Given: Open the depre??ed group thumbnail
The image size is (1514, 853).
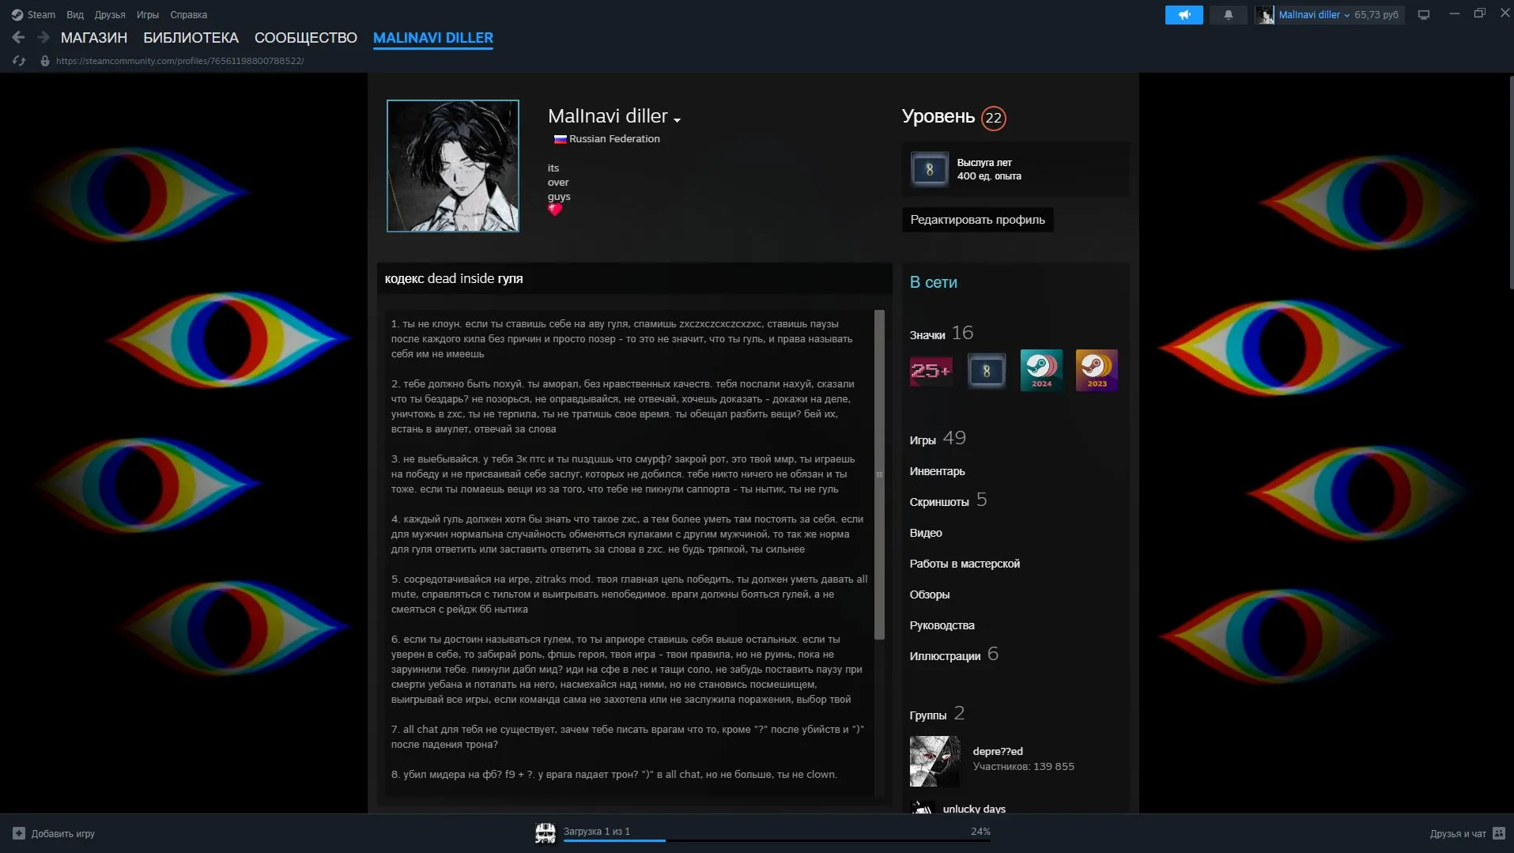Looking at the screenshot, I should coord(934,761).
